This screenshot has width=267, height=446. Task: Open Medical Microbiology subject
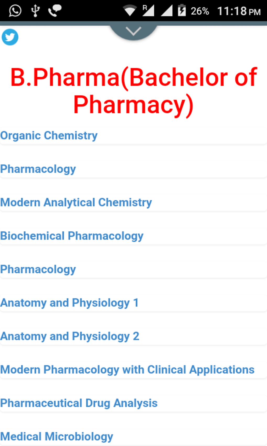pyautogui.click(x=57, y=437)
